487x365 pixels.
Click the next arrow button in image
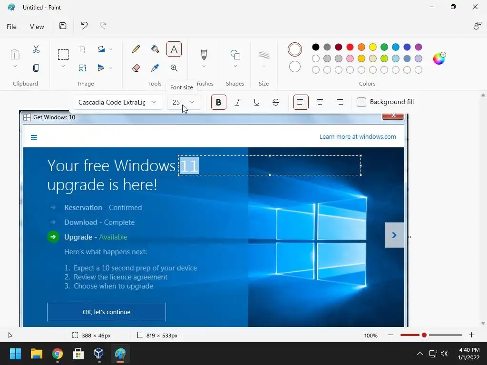click(394, 235)
